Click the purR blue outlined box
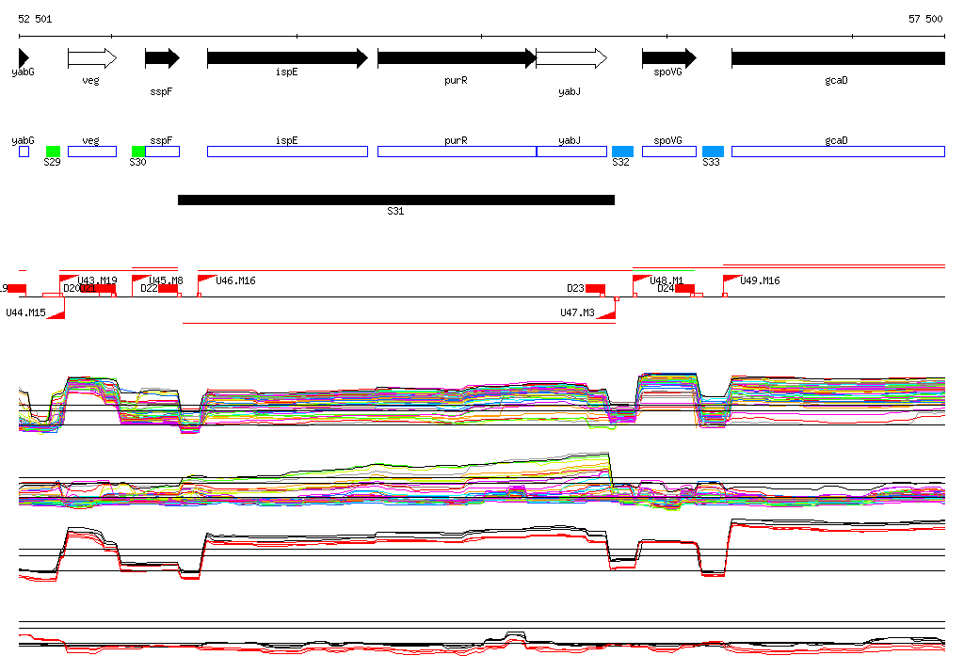 pyautogui.click(x=457, y=152)
